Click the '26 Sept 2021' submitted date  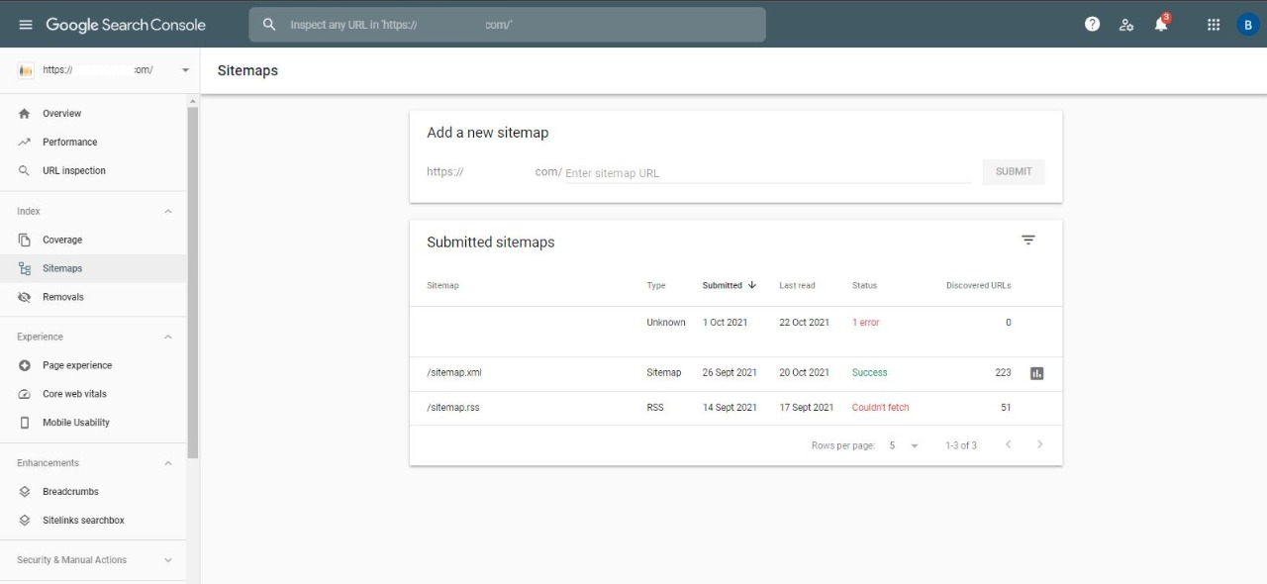pos(730,373)
